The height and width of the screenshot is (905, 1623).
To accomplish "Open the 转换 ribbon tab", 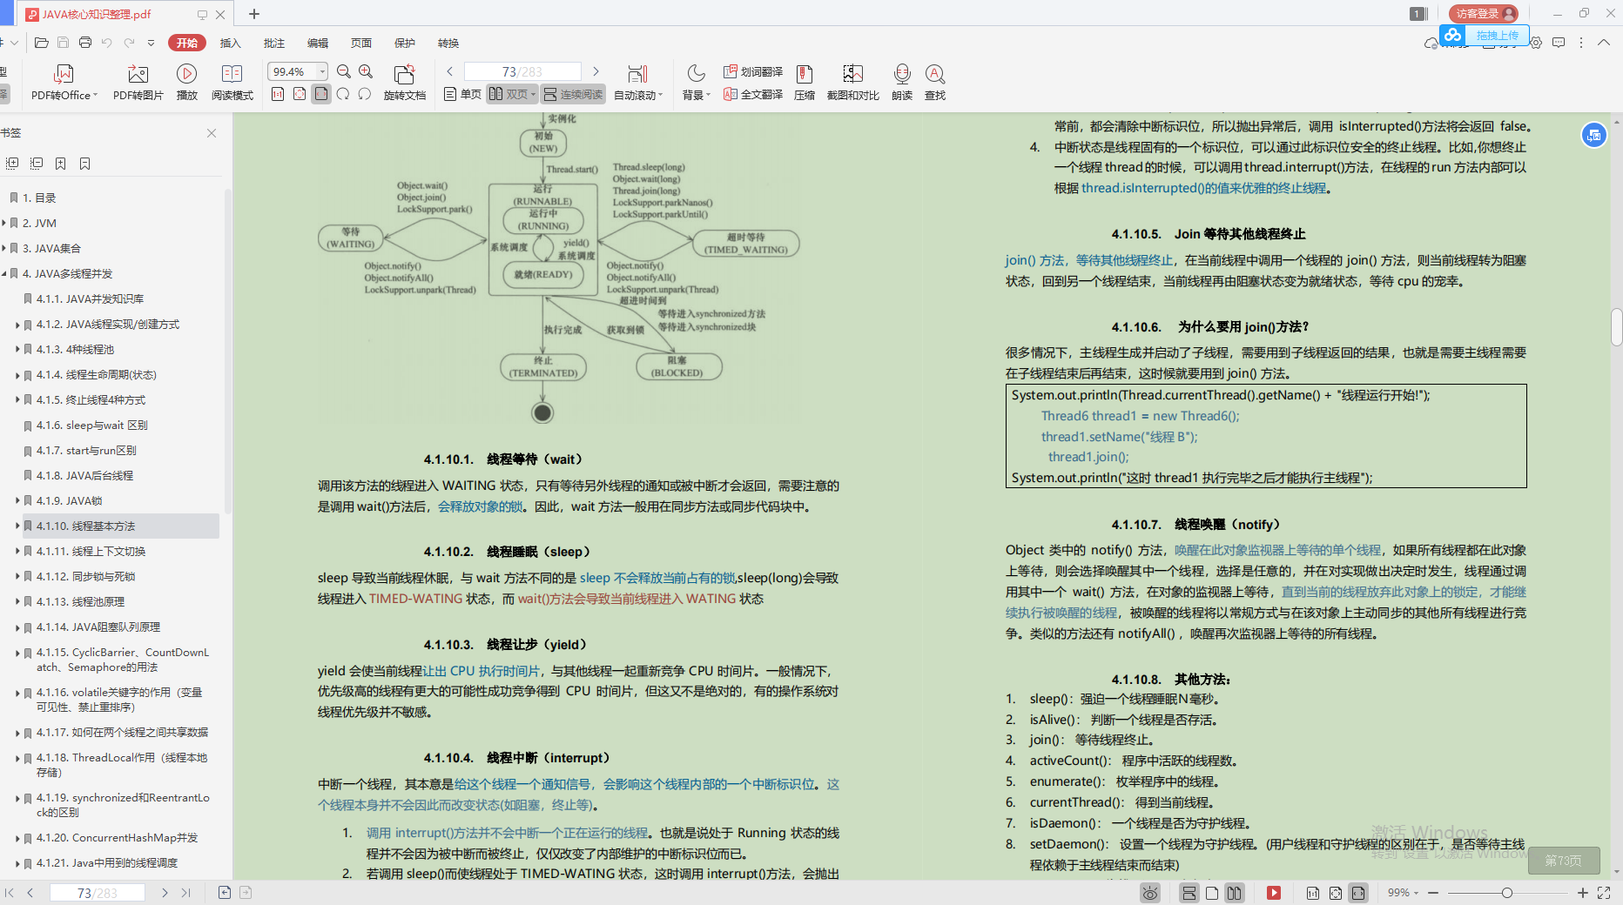I will [448, 43].
